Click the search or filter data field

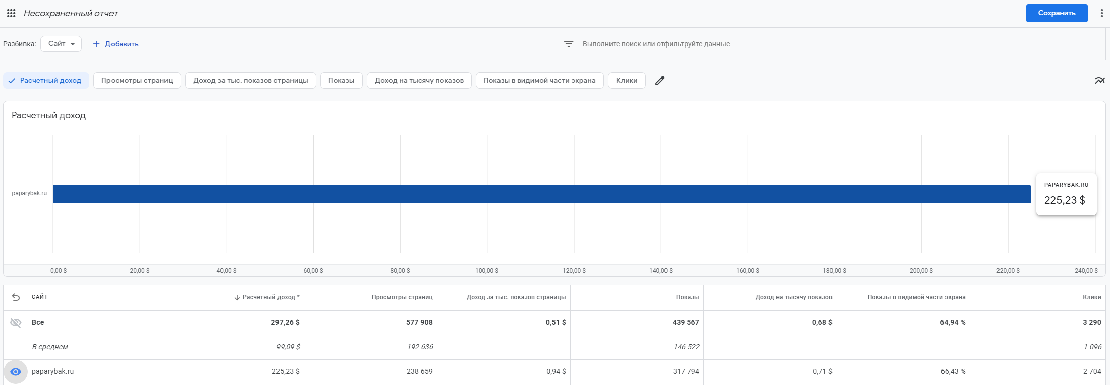point(656,44)
